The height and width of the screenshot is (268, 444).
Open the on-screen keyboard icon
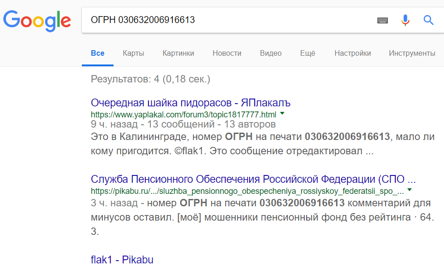[382, 20]
